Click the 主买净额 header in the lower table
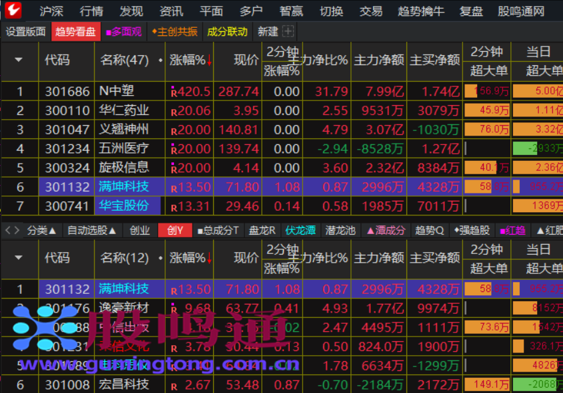The image size is (563, 393). pos(435,257)
